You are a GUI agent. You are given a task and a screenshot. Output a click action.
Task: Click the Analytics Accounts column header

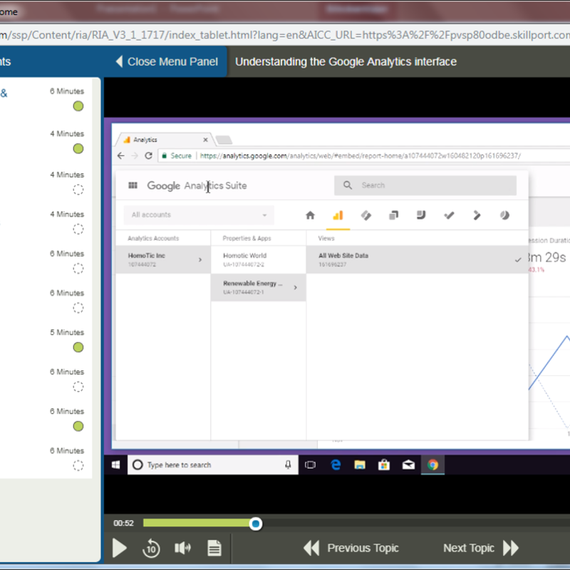153,238
